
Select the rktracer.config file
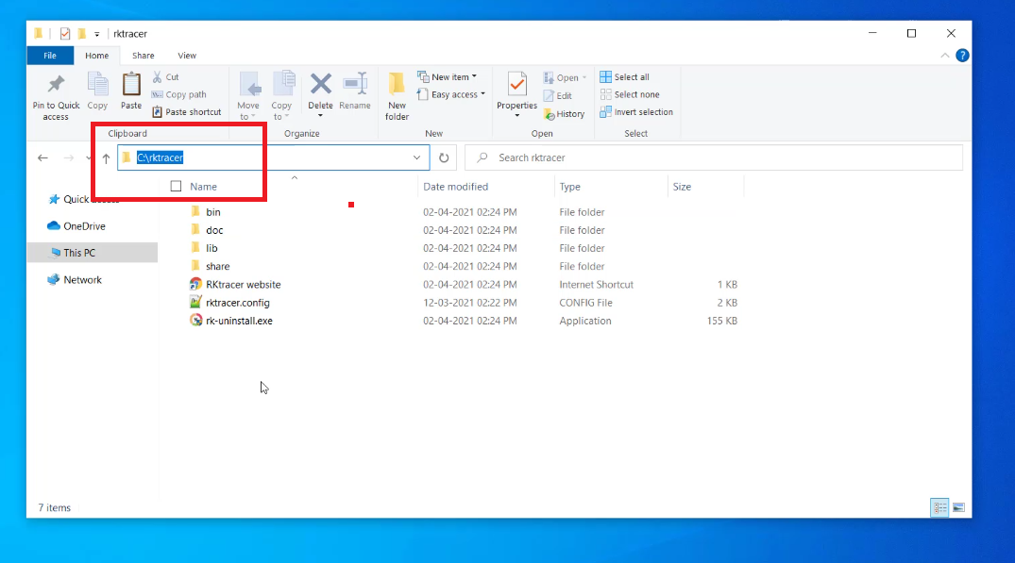(x=229, y=303)
